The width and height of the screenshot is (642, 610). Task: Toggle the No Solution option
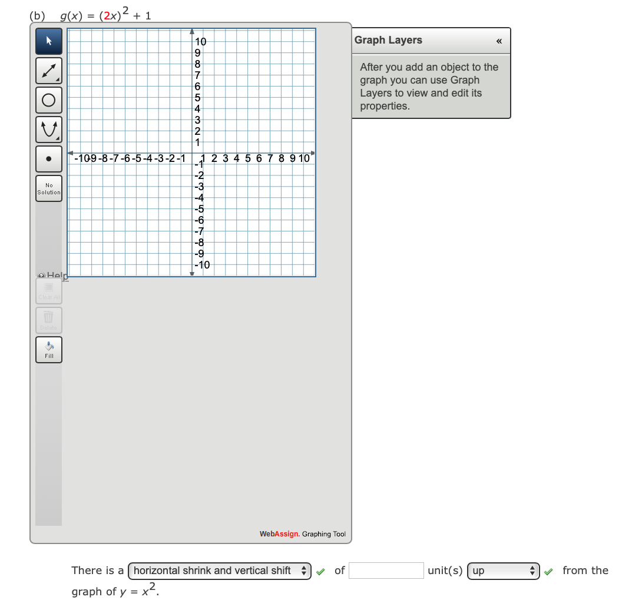click(49, 188)
